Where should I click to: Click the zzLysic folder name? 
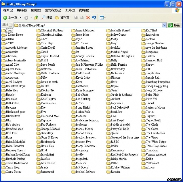coord(150,167)
